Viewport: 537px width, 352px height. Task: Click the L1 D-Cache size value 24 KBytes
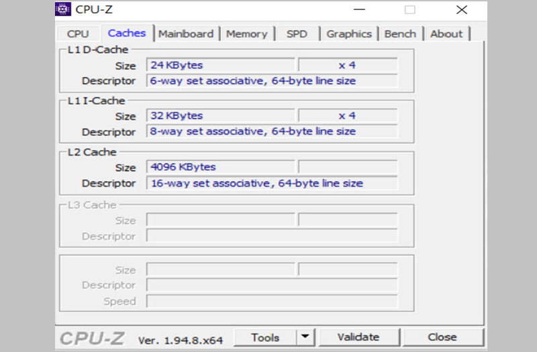pyautogui.click(x=221, y=65)
